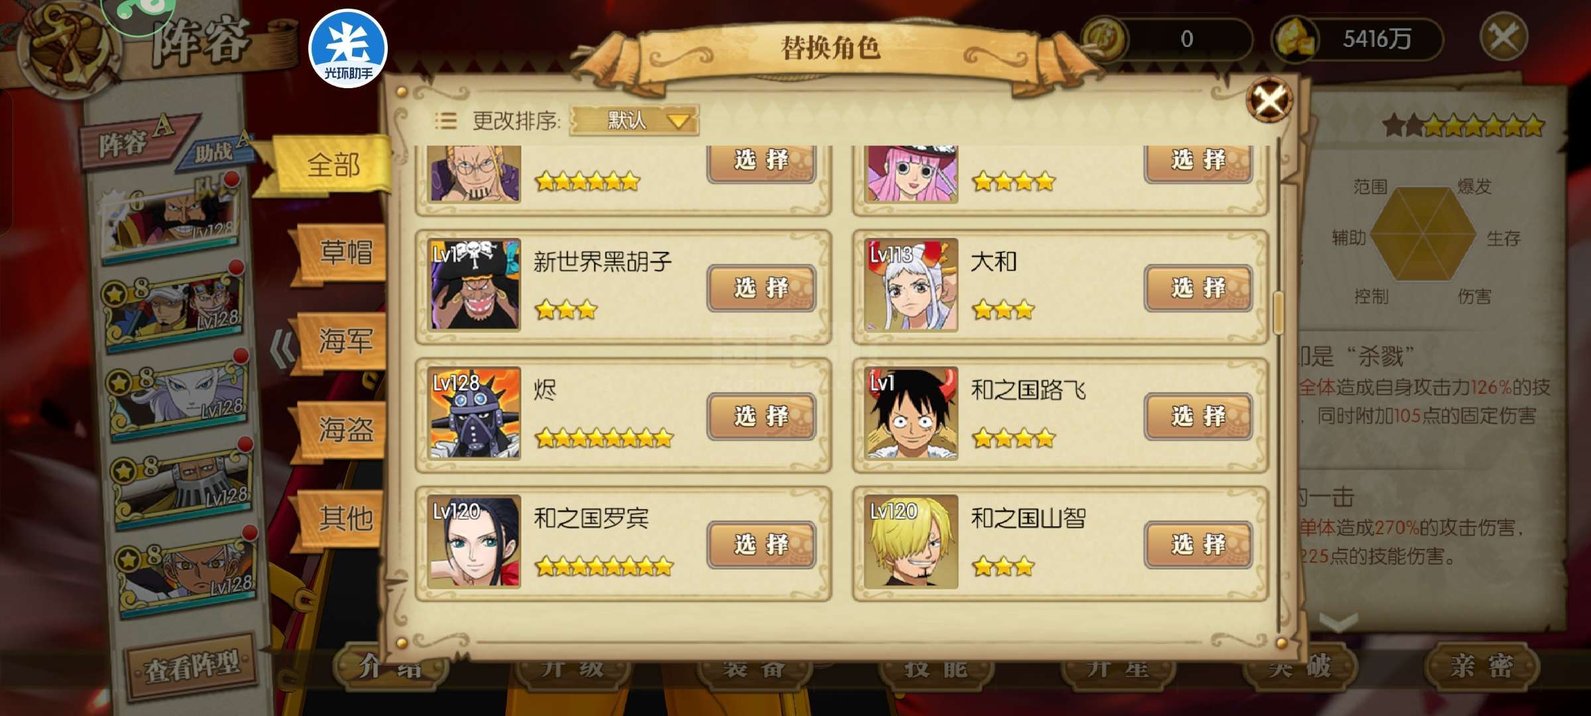Open the 更改排序 sort dropdown showing 默认
This screenshot has height=716, width=1591.
click(634, 120)
